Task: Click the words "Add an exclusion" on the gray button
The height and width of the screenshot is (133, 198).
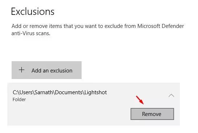Action: click(52, 71)
